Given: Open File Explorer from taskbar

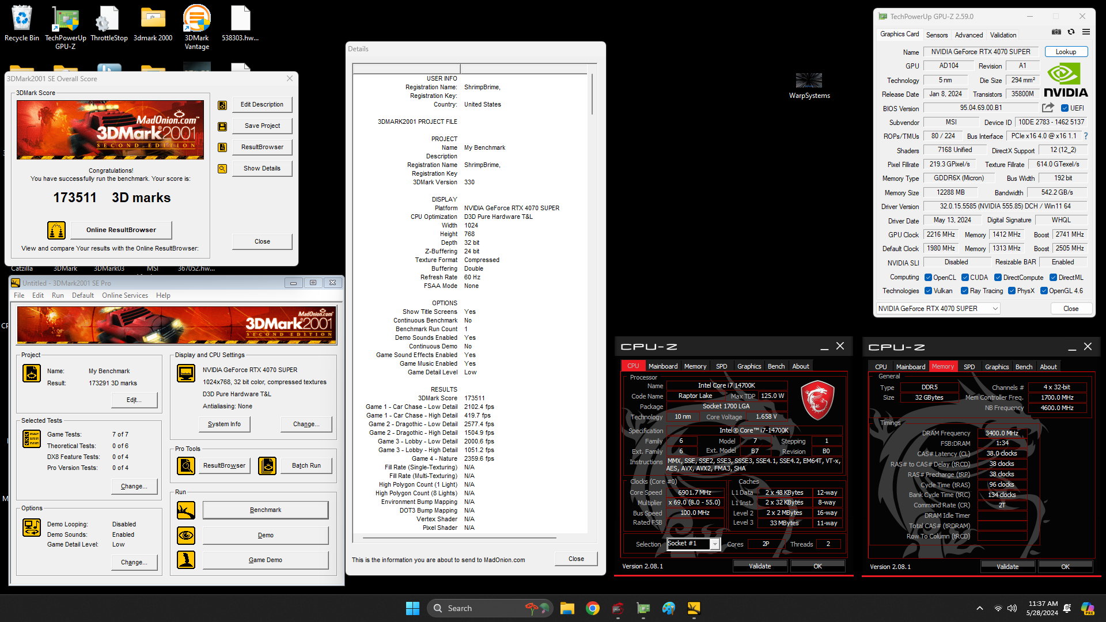Looking at the screenshot, I should point(567,608).
